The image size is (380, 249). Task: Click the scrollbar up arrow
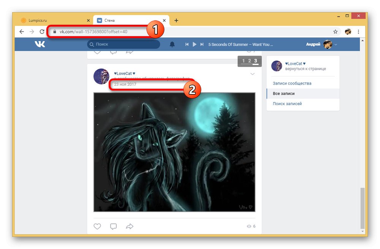coord(363,41)
